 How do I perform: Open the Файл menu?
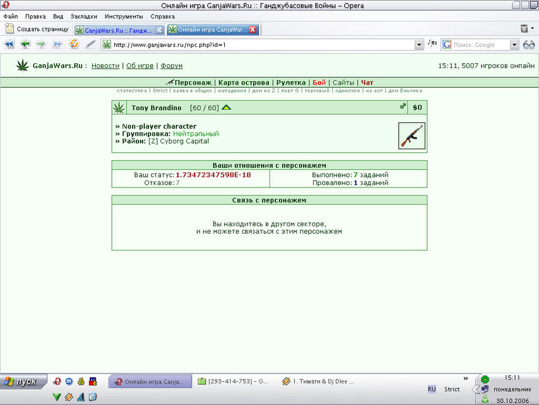pyautogui.click(x=10, y=16)
